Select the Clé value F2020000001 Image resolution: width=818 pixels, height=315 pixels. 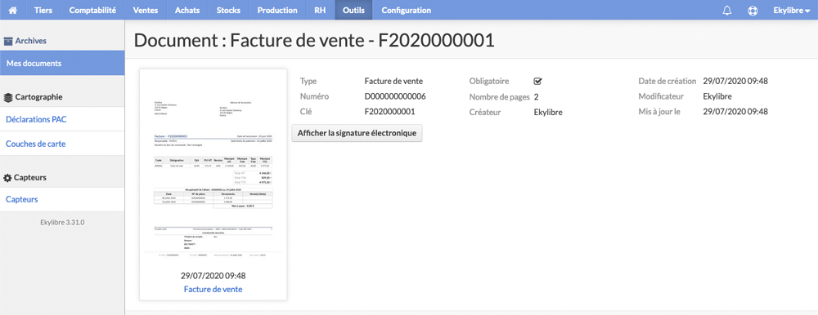pos(389,112)
